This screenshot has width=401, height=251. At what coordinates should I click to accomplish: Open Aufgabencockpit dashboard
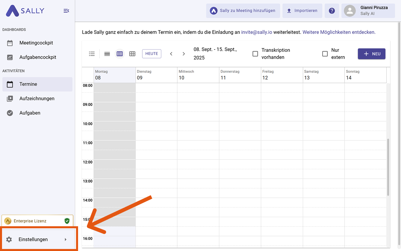(x=38, y=57)
